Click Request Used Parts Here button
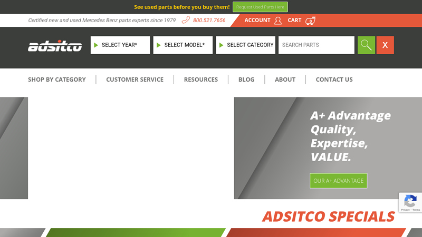Viewport: 422px width, 237px height. point(260,7)
